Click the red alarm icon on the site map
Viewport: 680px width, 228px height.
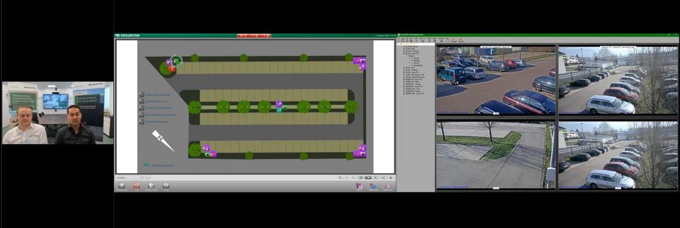coord(172,69)
